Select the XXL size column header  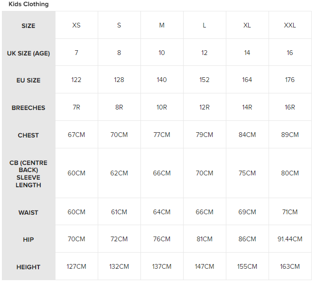coord(290,26)
